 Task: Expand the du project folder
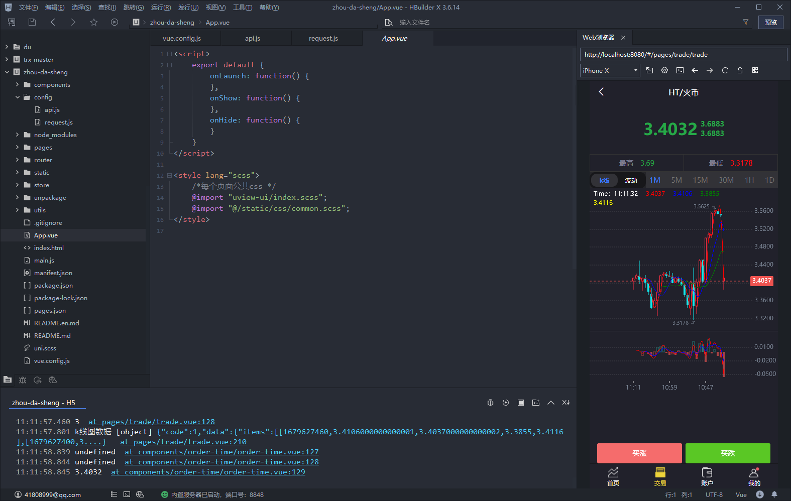(x=7, y=47)
